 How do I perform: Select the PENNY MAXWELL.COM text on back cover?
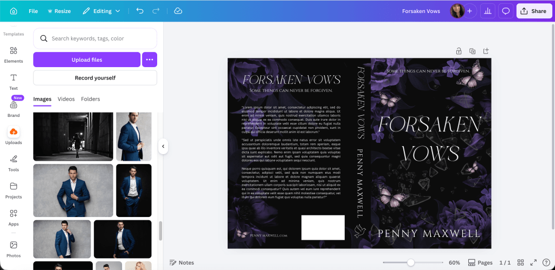click(268, 235)
